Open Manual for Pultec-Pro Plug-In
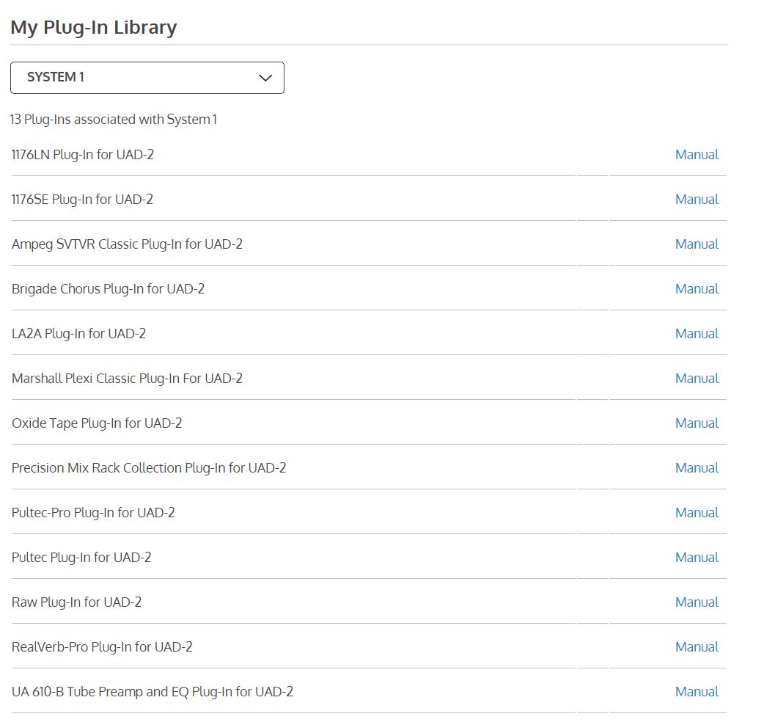 tap(696, 513)
